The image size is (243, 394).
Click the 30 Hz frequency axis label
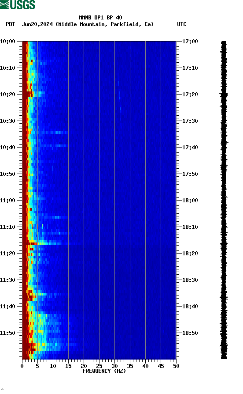(114, 366)
